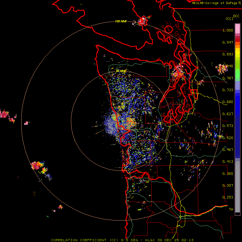The image size is (242, 242).
Task: Click the 0.360 scale value
Action: click(228, 174)
